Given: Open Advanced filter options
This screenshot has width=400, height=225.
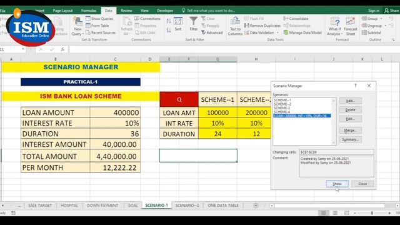Looking at the screenshot, I should (x=212, y=32).
